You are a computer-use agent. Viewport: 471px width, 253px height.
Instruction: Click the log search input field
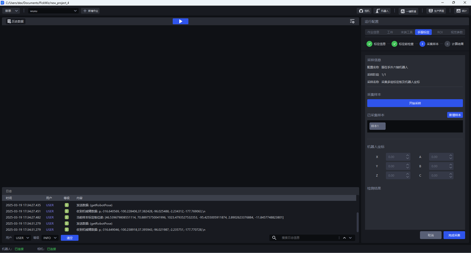click(309, 238)
